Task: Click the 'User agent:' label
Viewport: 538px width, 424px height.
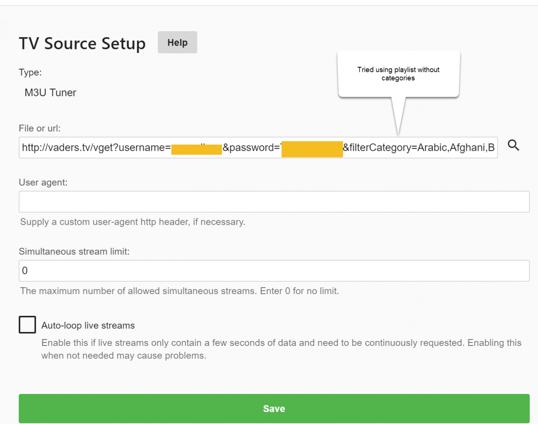Action: click(43, 183)
